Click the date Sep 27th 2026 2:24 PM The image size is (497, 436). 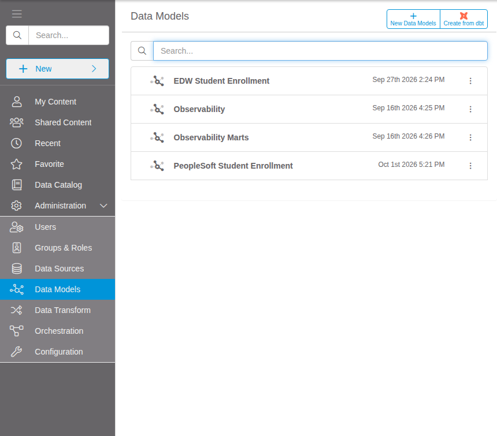[408, 80]
